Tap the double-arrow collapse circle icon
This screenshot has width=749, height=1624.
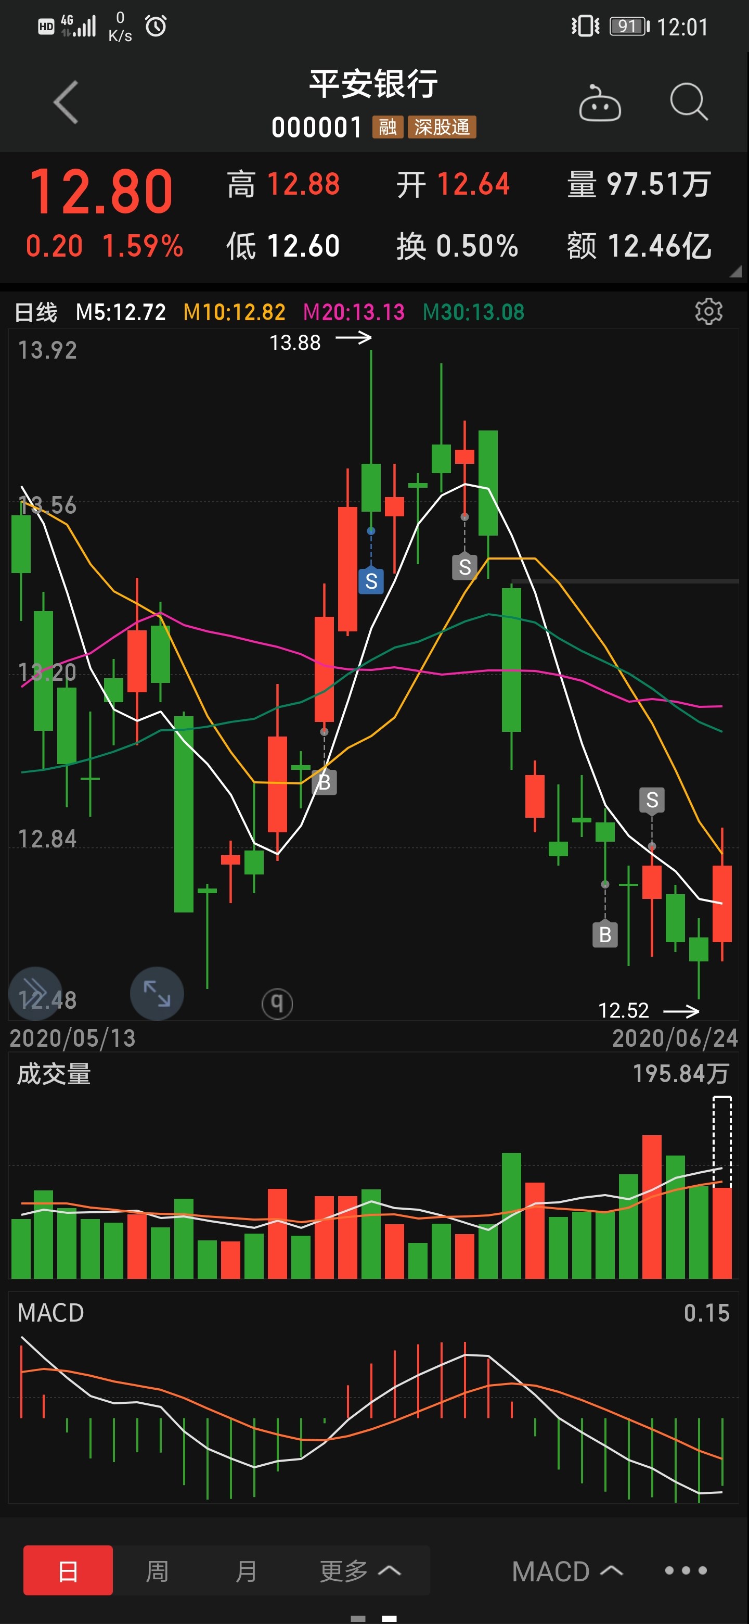click(35, 994)
